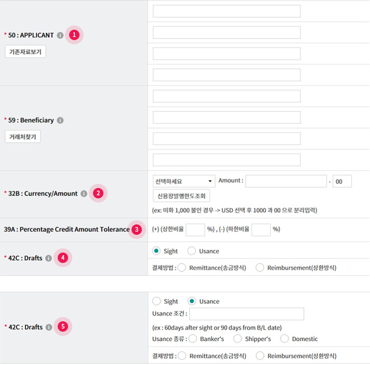Click the 거래처찾기 button
The image size is (370, 365).
coord(23,136)
